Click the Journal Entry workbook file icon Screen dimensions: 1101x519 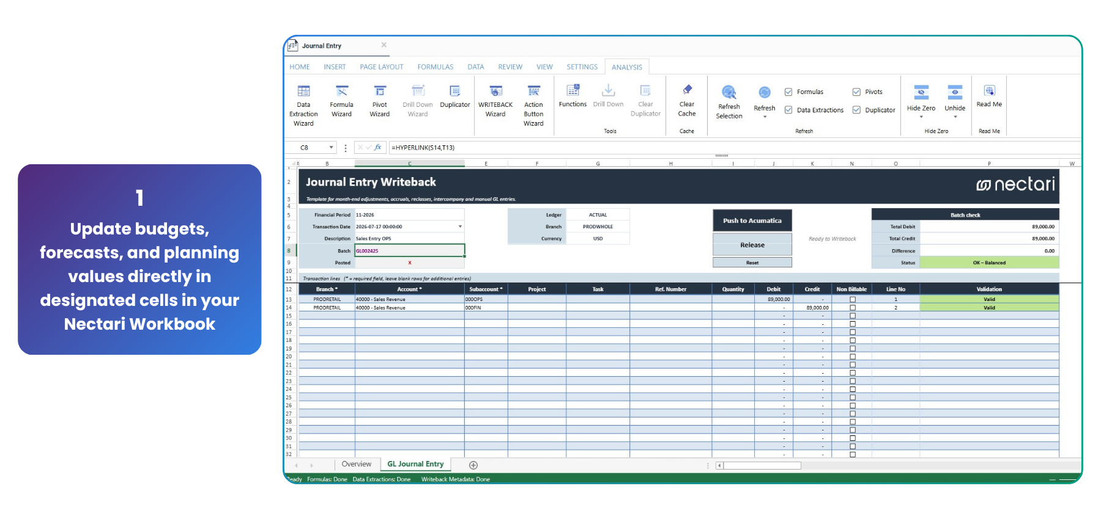click(x=293, y=46)
